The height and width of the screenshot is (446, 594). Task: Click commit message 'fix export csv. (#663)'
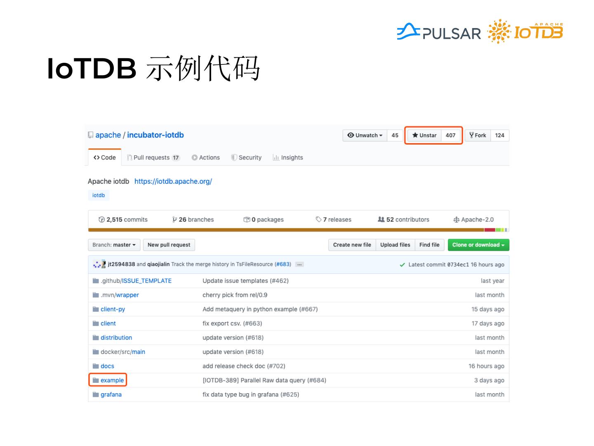point(232,323)
